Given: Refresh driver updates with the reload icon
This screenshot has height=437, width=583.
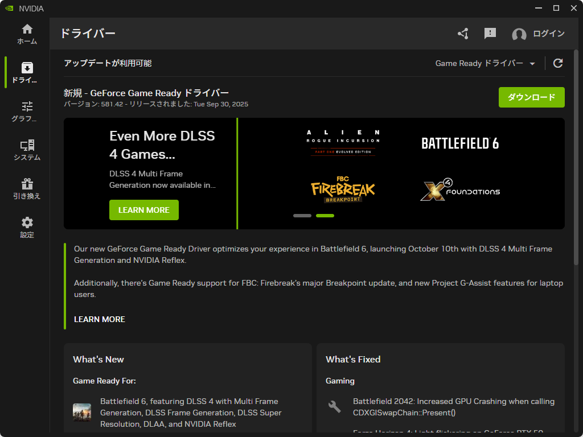Looking at the screenshot, I should click(559, 63).
